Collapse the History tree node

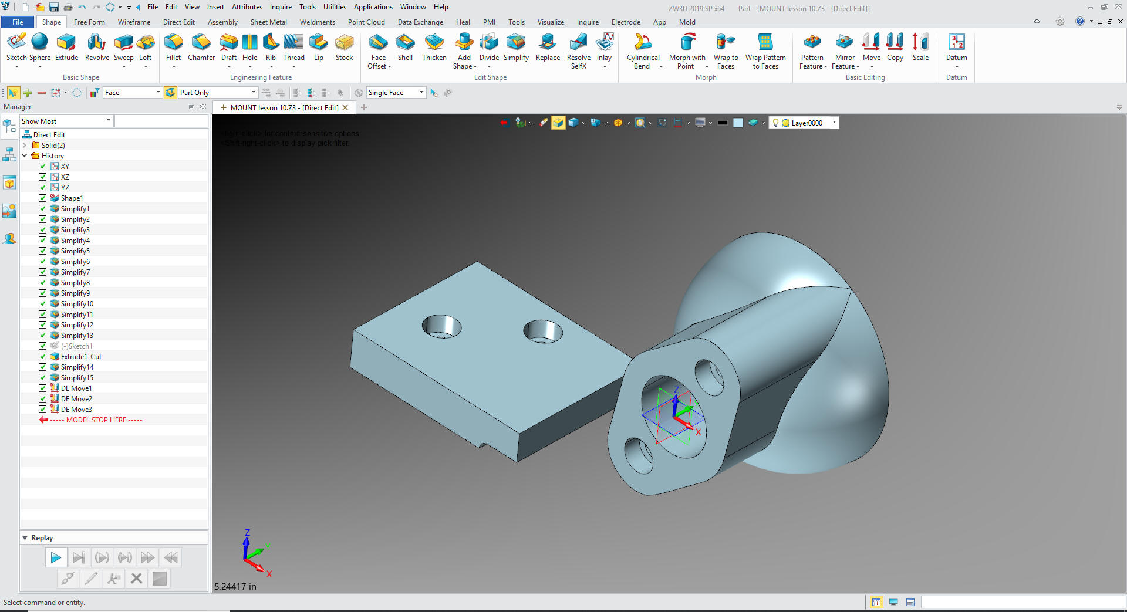(25, 155)
